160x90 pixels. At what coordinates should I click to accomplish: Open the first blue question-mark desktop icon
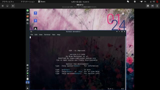35,13
